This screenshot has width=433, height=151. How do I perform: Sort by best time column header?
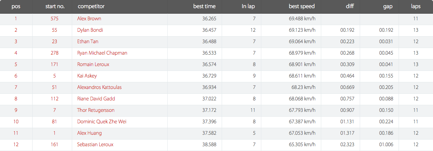point(204,7)
